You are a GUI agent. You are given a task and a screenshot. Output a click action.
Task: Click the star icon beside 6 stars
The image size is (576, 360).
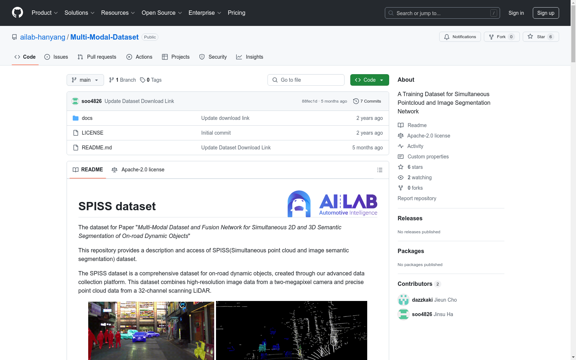coord(401,167)
